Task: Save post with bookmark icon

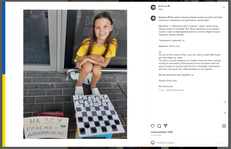Action: (x=224, y=126)
